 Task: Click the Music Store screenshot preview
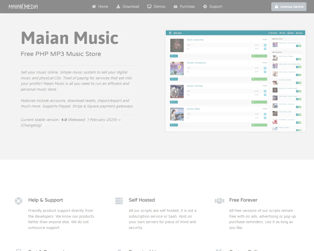pos(235,81)
